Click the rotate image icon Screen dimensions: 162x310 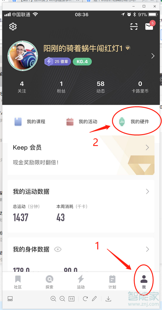click(x=85, y=299)
